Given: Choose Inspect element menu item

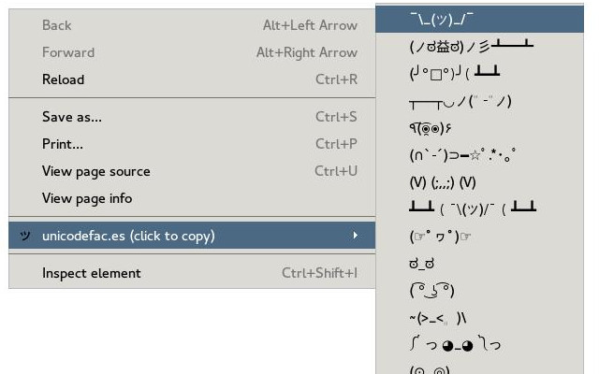Looking at the screenshot, I should 192,273.
